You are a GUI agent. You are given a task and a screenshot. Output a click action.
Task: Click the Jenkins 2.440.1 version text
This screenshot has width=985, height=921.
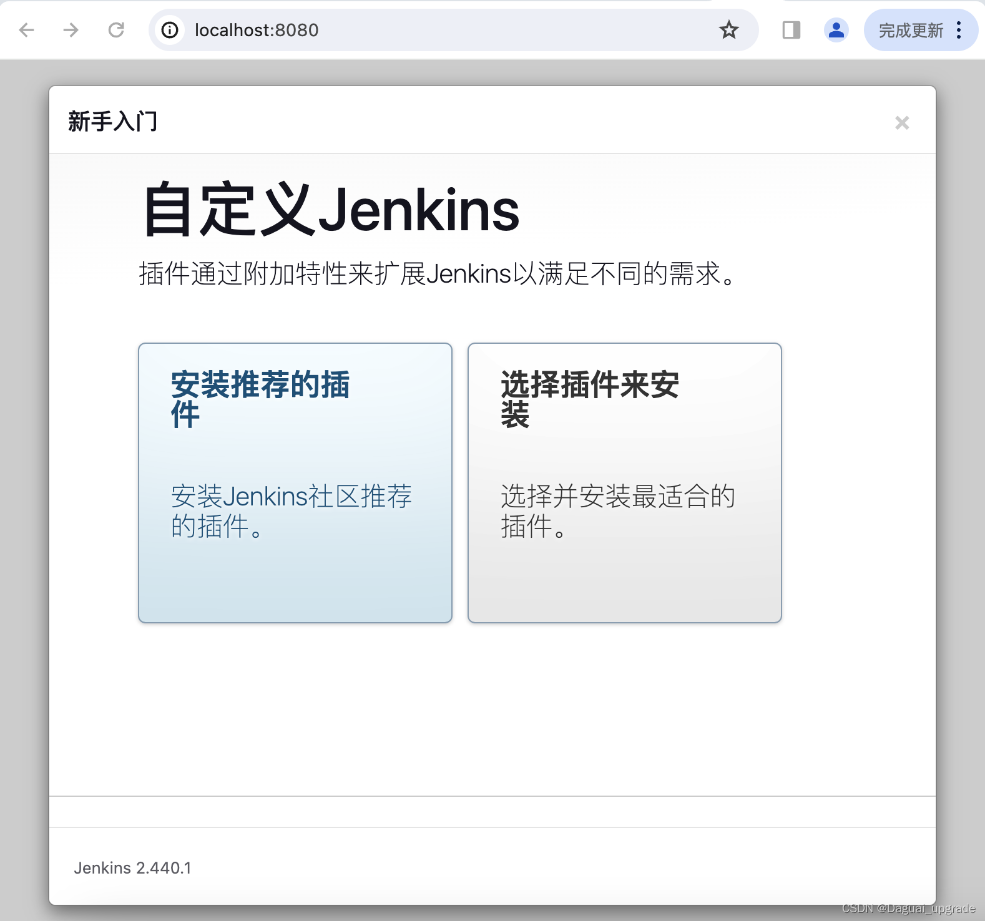click(x=132, y=868)
